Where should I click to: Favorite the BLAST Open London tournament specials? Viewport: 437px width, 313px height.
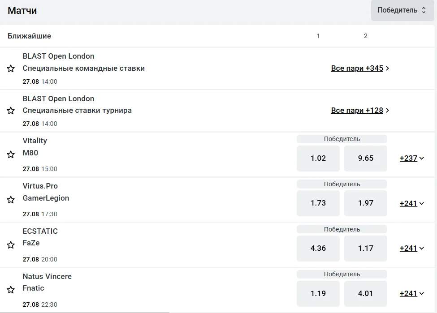pos(11,111)
